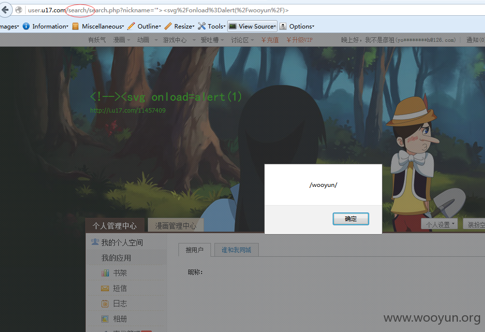
Task: Click the /wooyun/ alert message text
Action: 323,185
